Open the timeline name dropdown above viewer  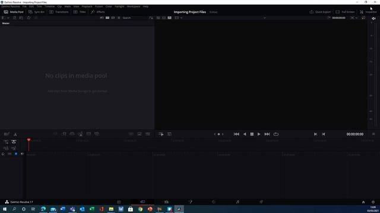pos(264,18)
